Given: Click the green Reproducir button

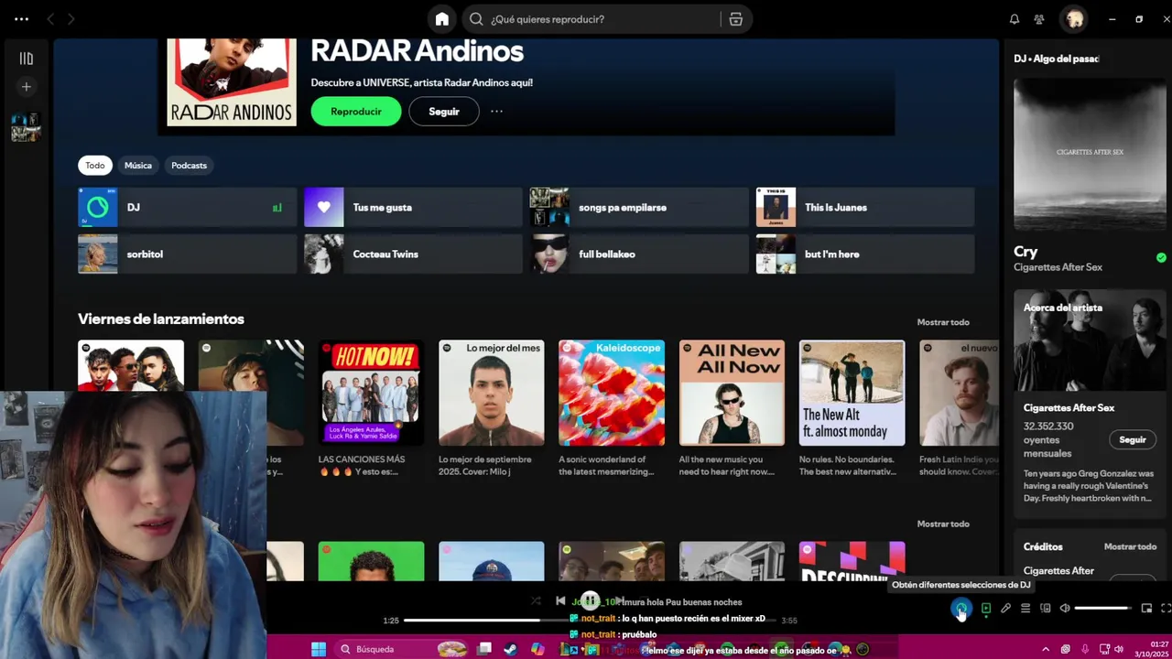Looking at the screenshot, I should [356, 112].
